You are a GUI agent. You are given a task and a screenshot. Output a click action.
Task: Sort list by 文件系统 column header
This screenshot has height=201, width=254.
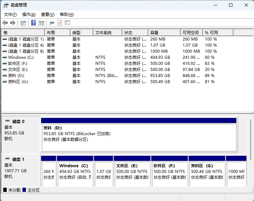tap(107, 32)
